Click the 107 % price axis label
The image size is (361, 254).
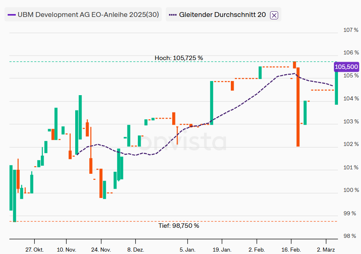[351, 30]
